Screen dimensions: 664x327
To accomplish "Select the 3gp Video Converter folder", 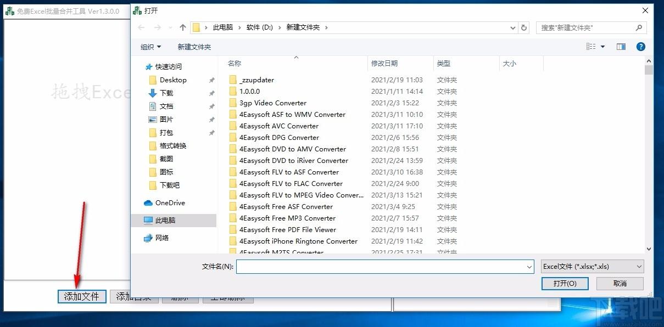I will 272,103.
